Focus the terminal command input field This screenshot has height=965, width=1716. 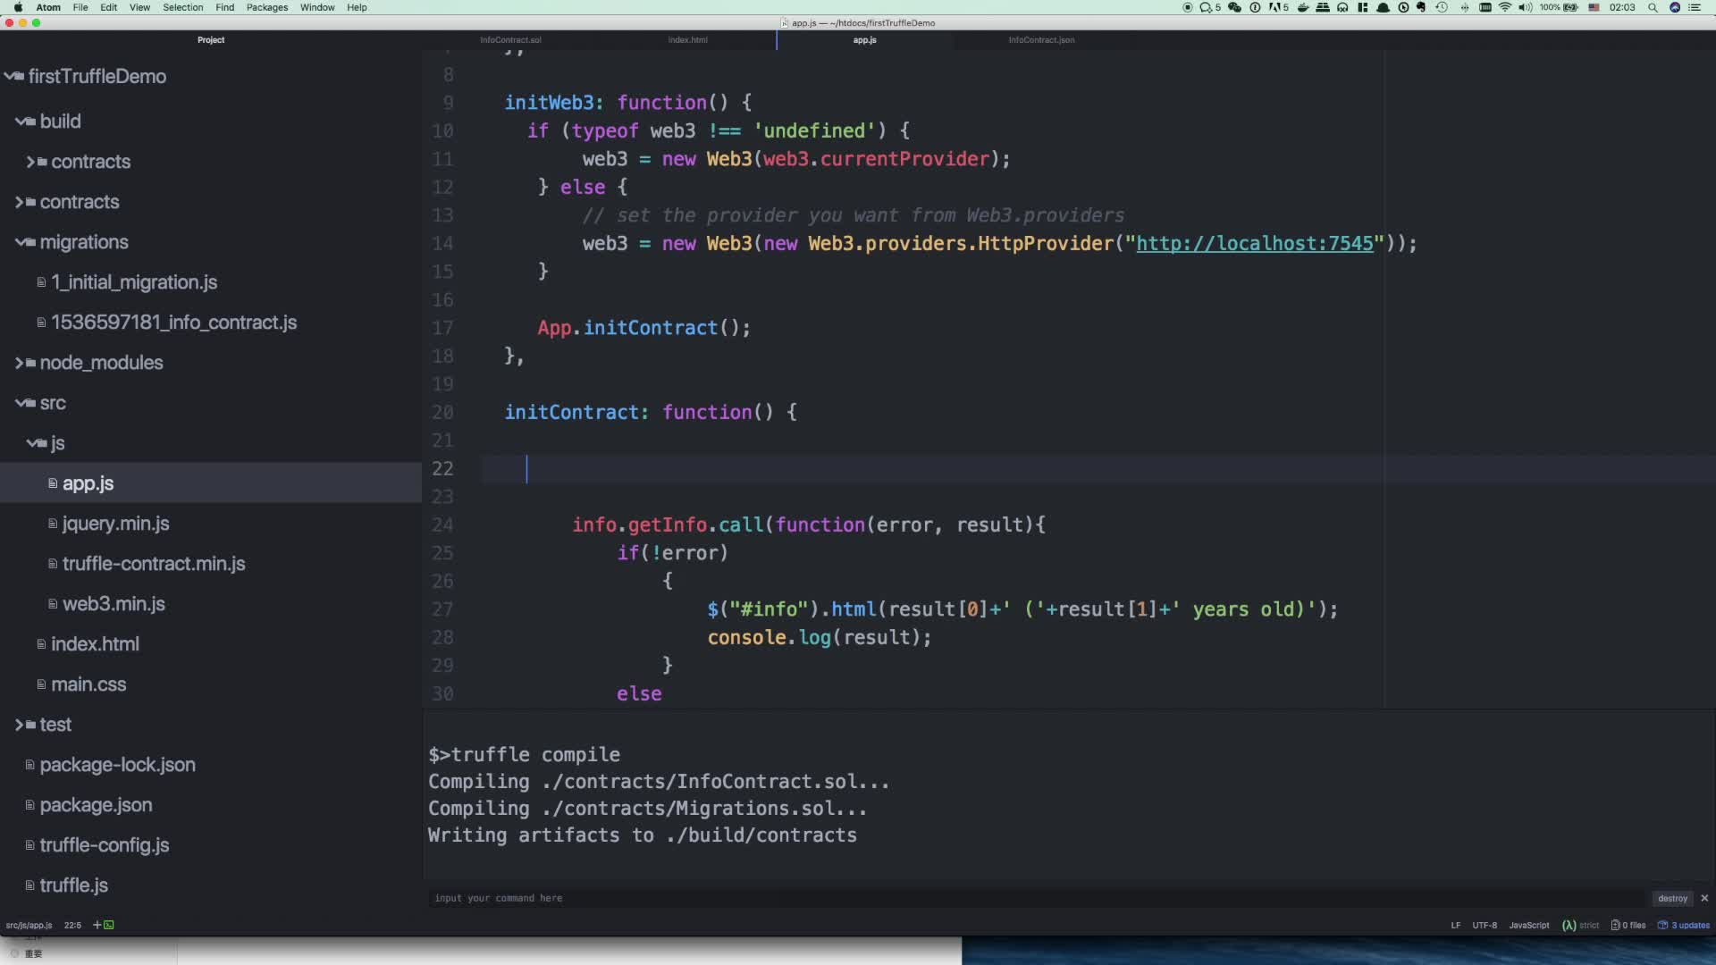(x=1035, y=898)
